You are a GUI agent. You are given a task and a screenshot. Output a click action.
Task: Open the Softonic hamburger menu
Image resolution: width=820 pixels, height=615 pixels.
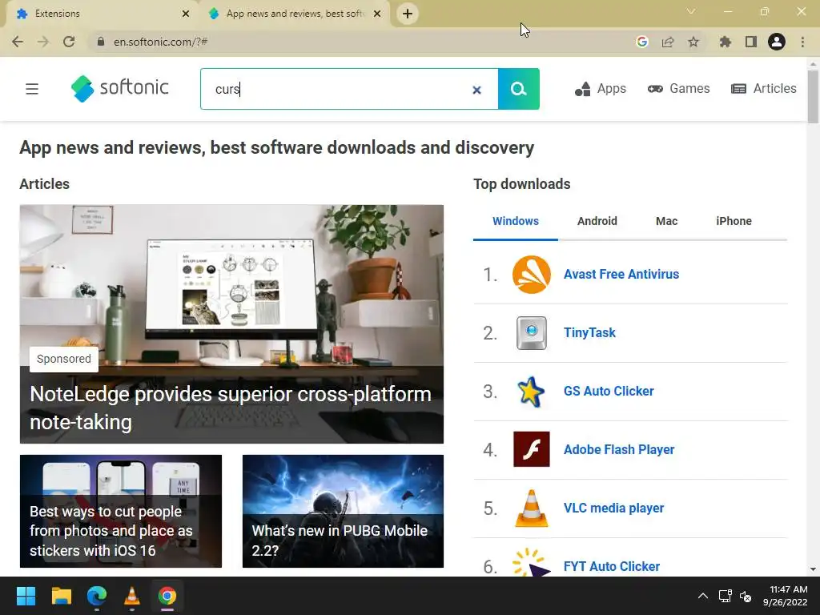click(32, 89)
